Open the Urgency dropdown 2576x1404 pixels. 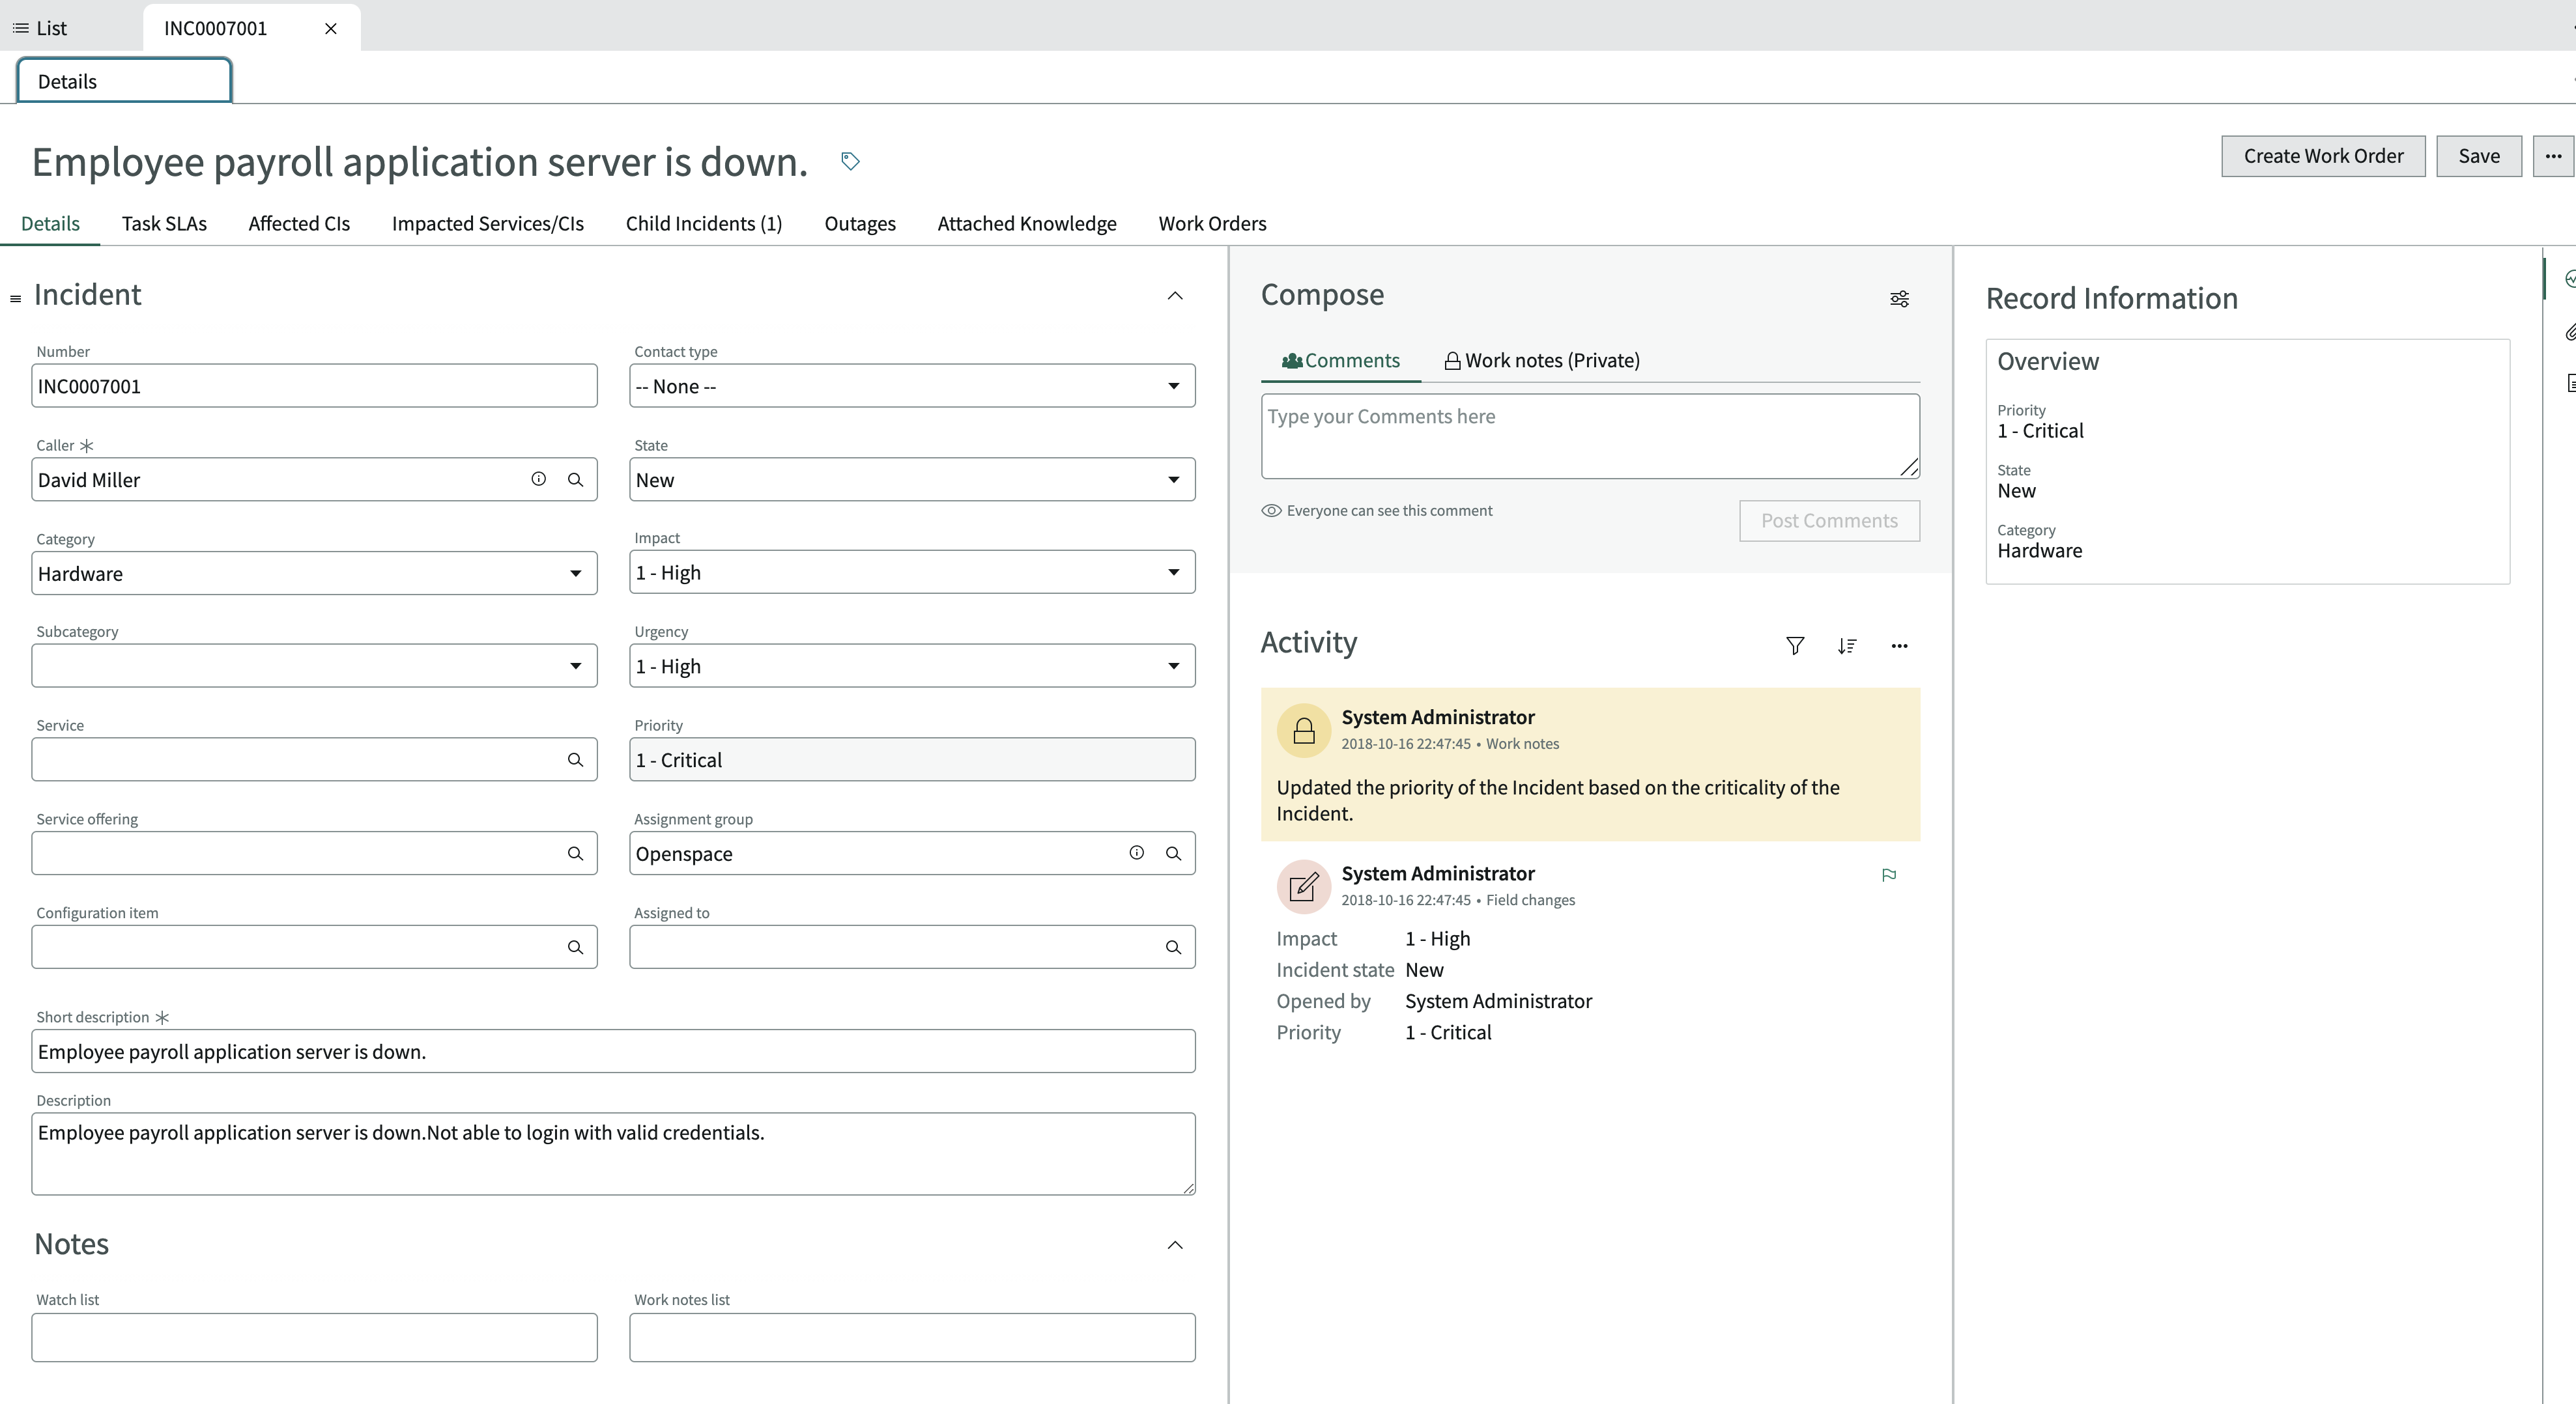coord(912,667)
